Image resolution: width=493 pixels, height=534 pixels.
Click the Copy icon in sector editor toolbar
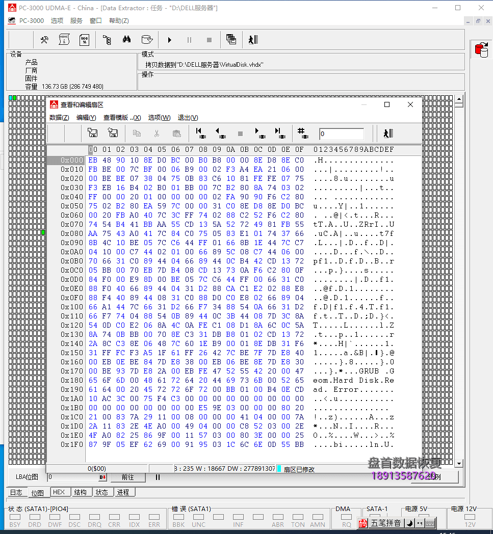click(137, 133)
